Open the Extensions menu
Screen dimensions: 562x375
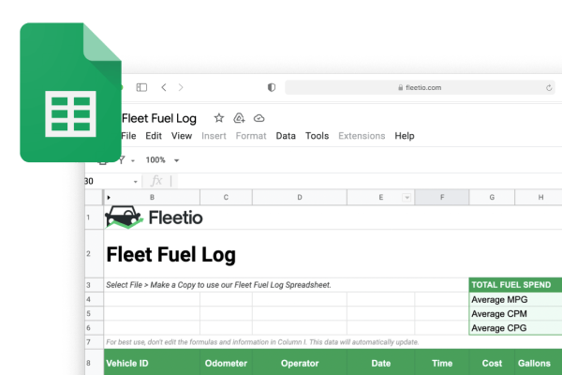click(362, 136)
